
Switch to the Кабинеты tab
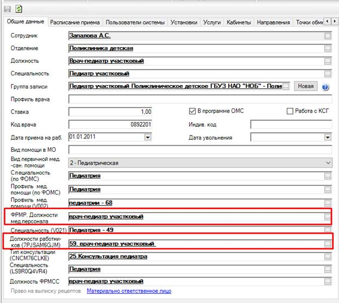point(238,22)
